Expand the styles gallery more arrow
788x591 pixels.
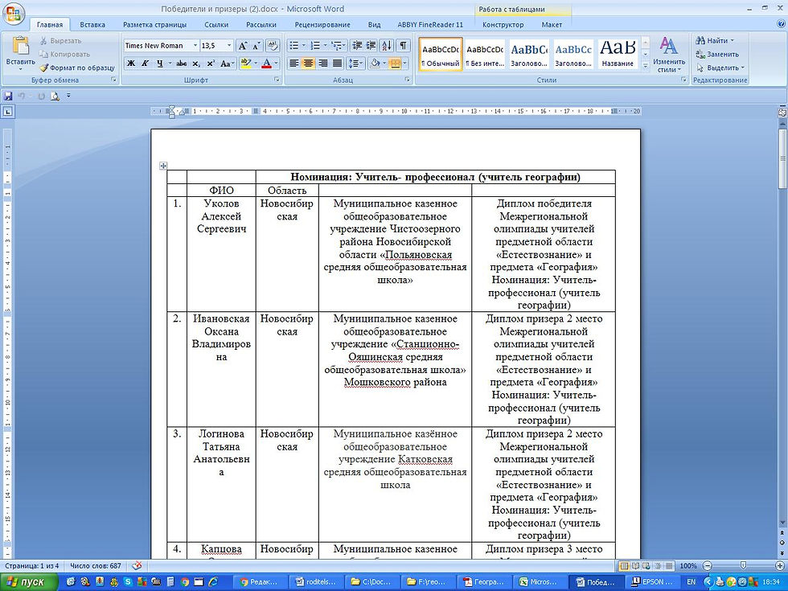[646, 66]
